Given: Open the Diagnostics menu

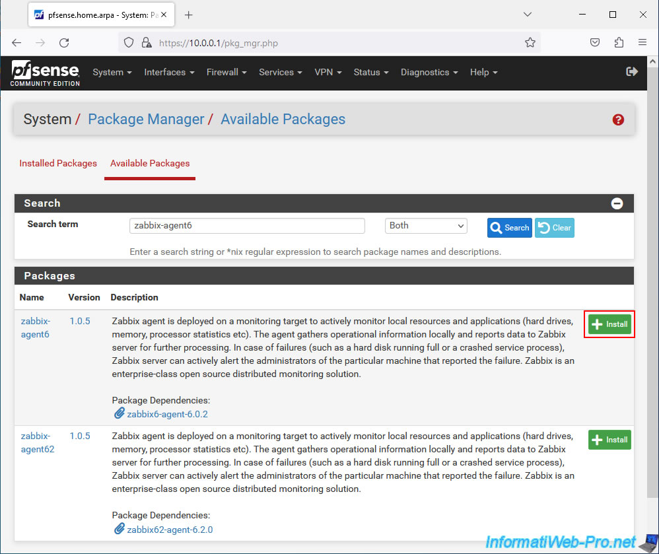Looking at the screenshot, I should coord(429,72).
